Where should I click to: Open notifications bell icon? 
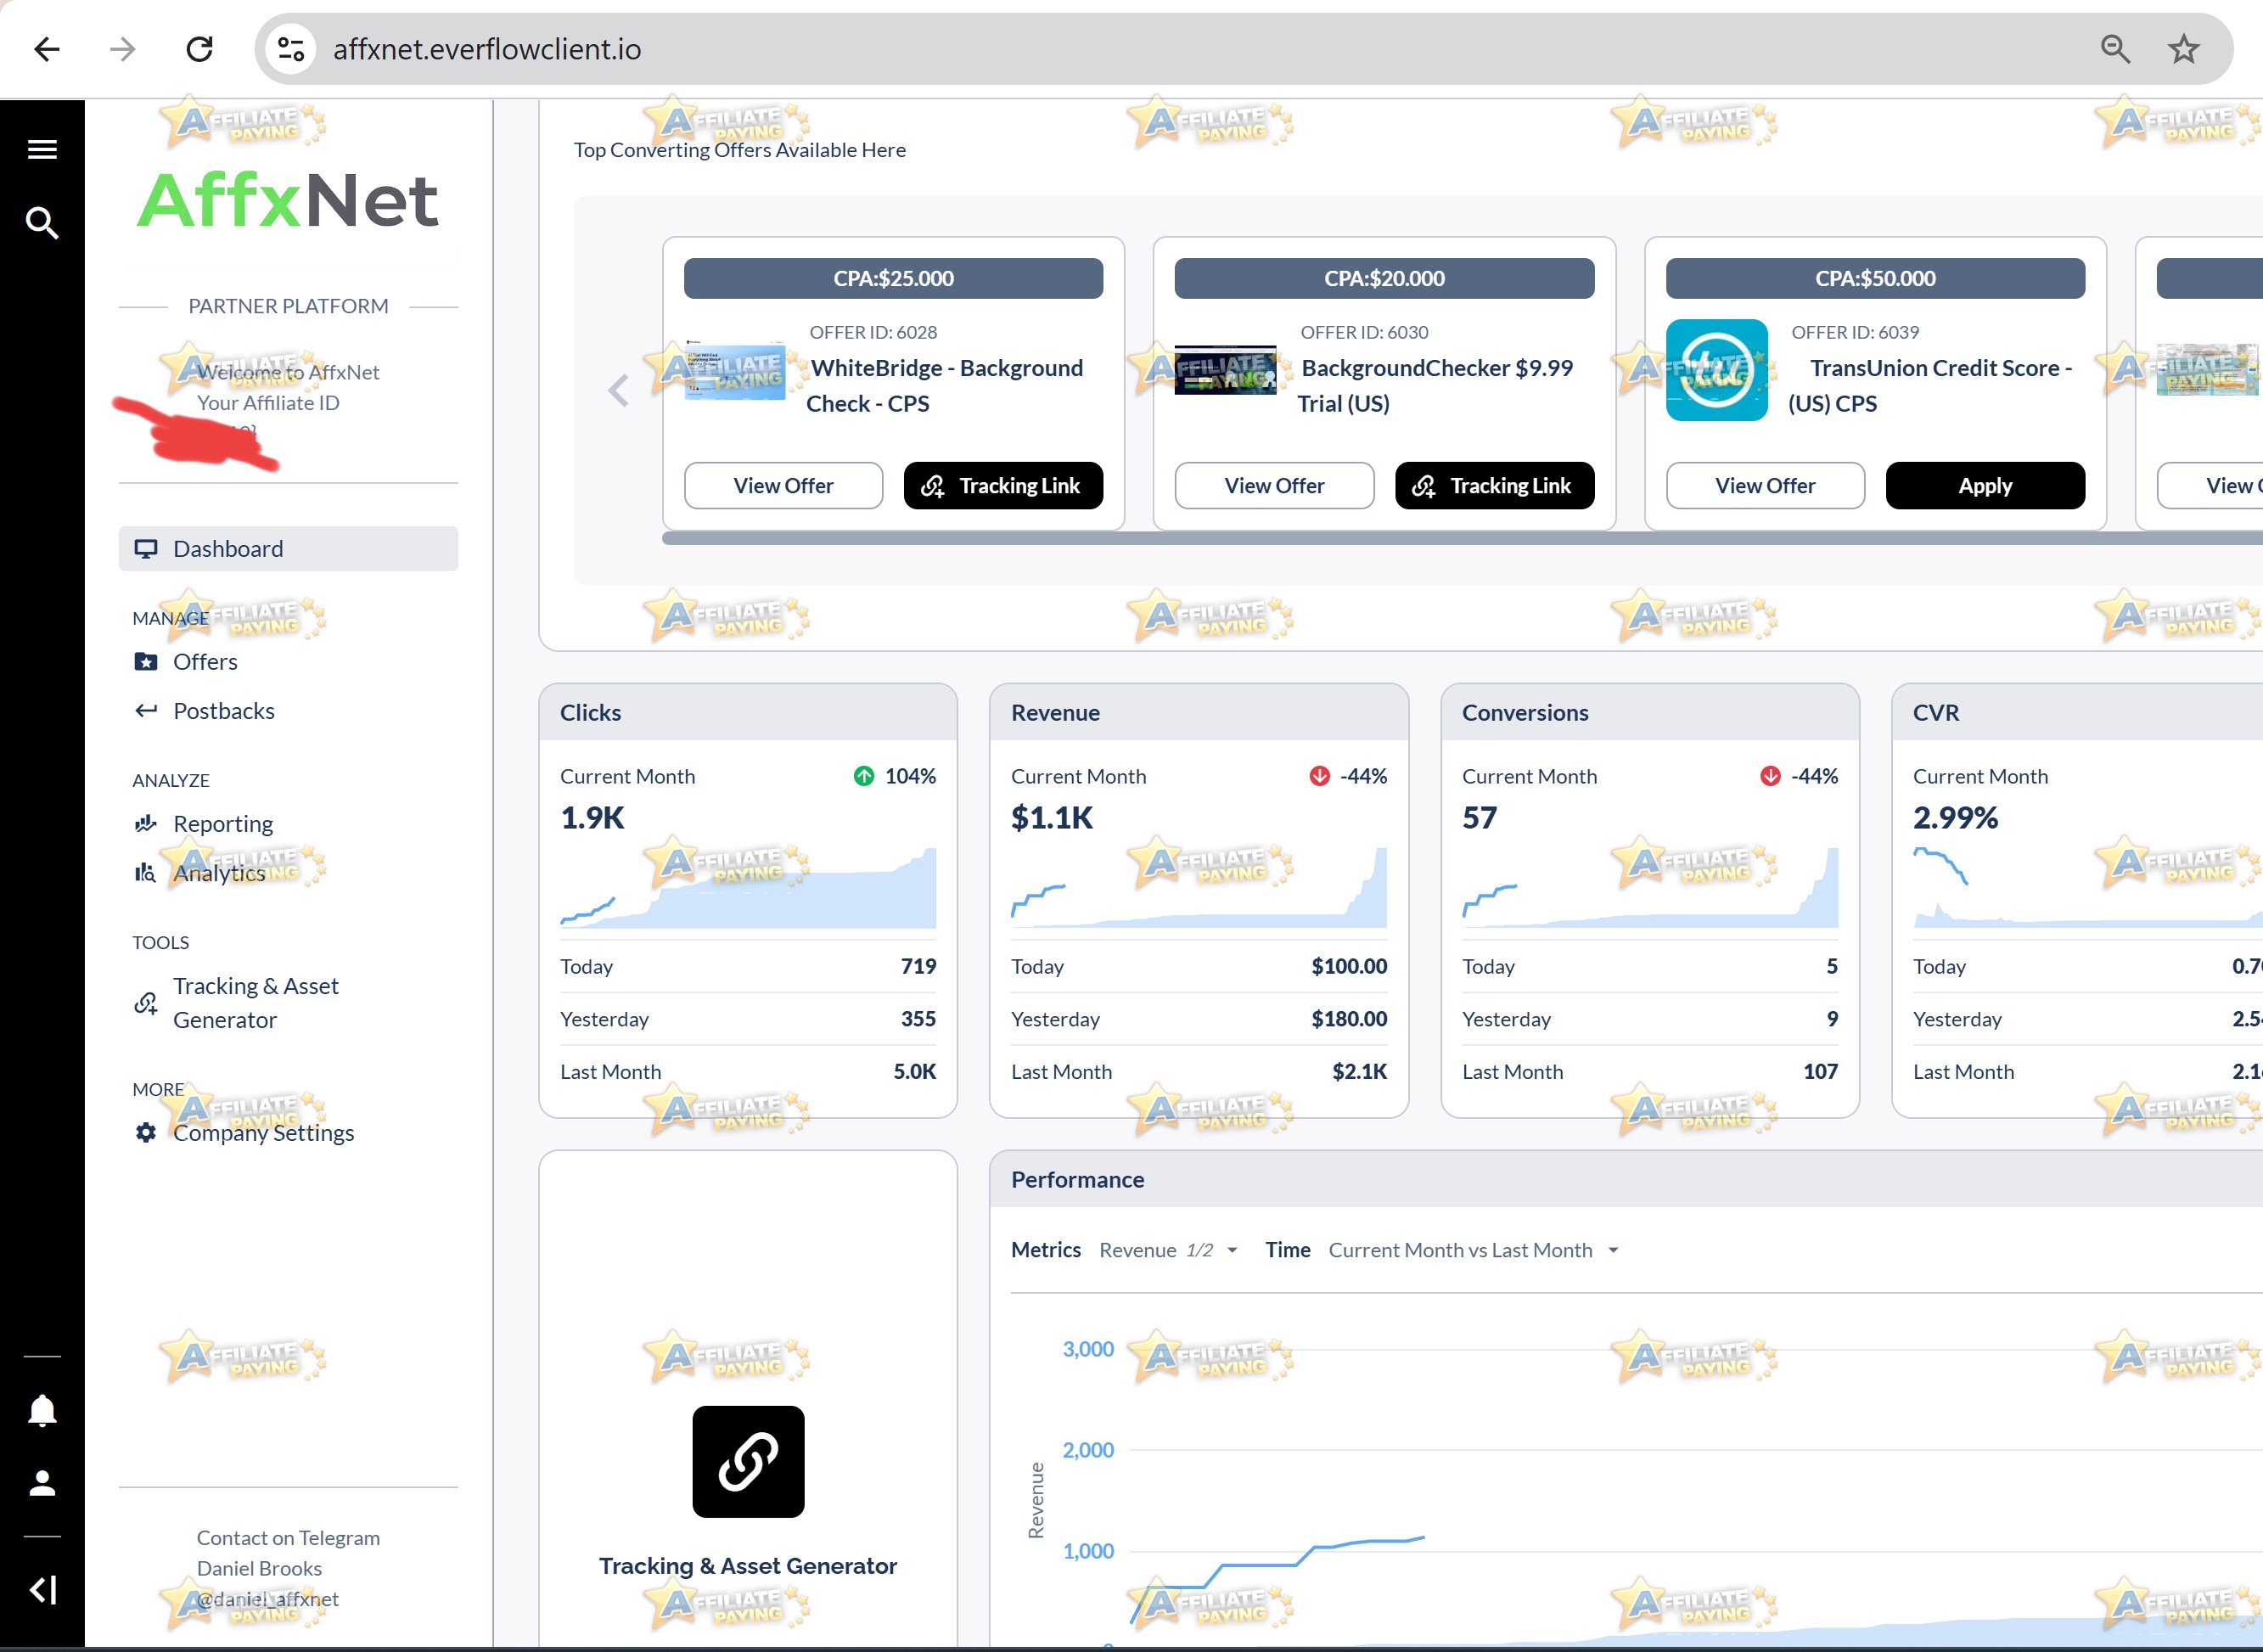pos(42,1410)
